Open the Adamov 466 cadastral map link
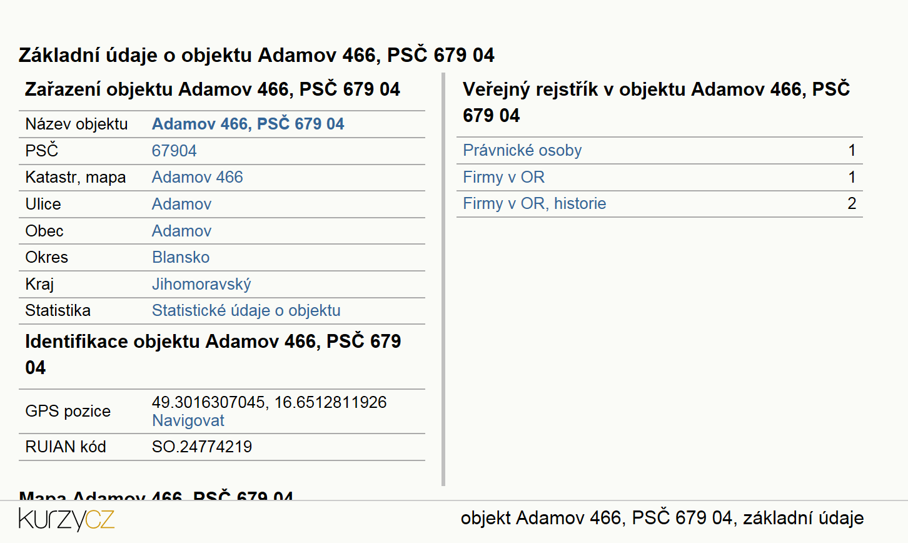Viewport: 908px width, 543px height. [197, 177]
